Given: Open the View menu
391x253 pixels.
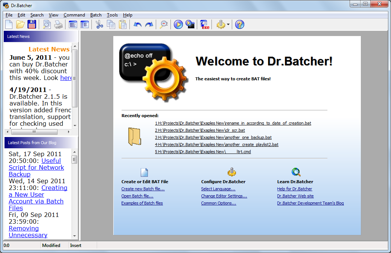Looking at the screenshot, I should click(53, 15).
